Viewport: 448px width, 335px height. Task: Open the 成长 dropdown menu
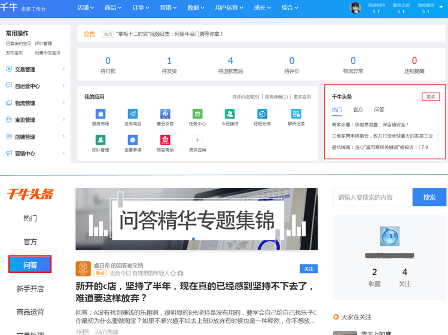pyautogui.click(x=263, y=8)
